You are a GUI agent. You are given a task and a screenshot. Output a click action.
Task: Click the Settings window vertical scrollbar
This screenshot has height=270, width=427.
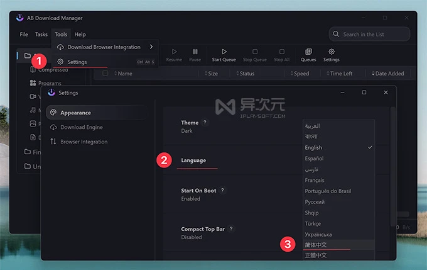(392, 167)
